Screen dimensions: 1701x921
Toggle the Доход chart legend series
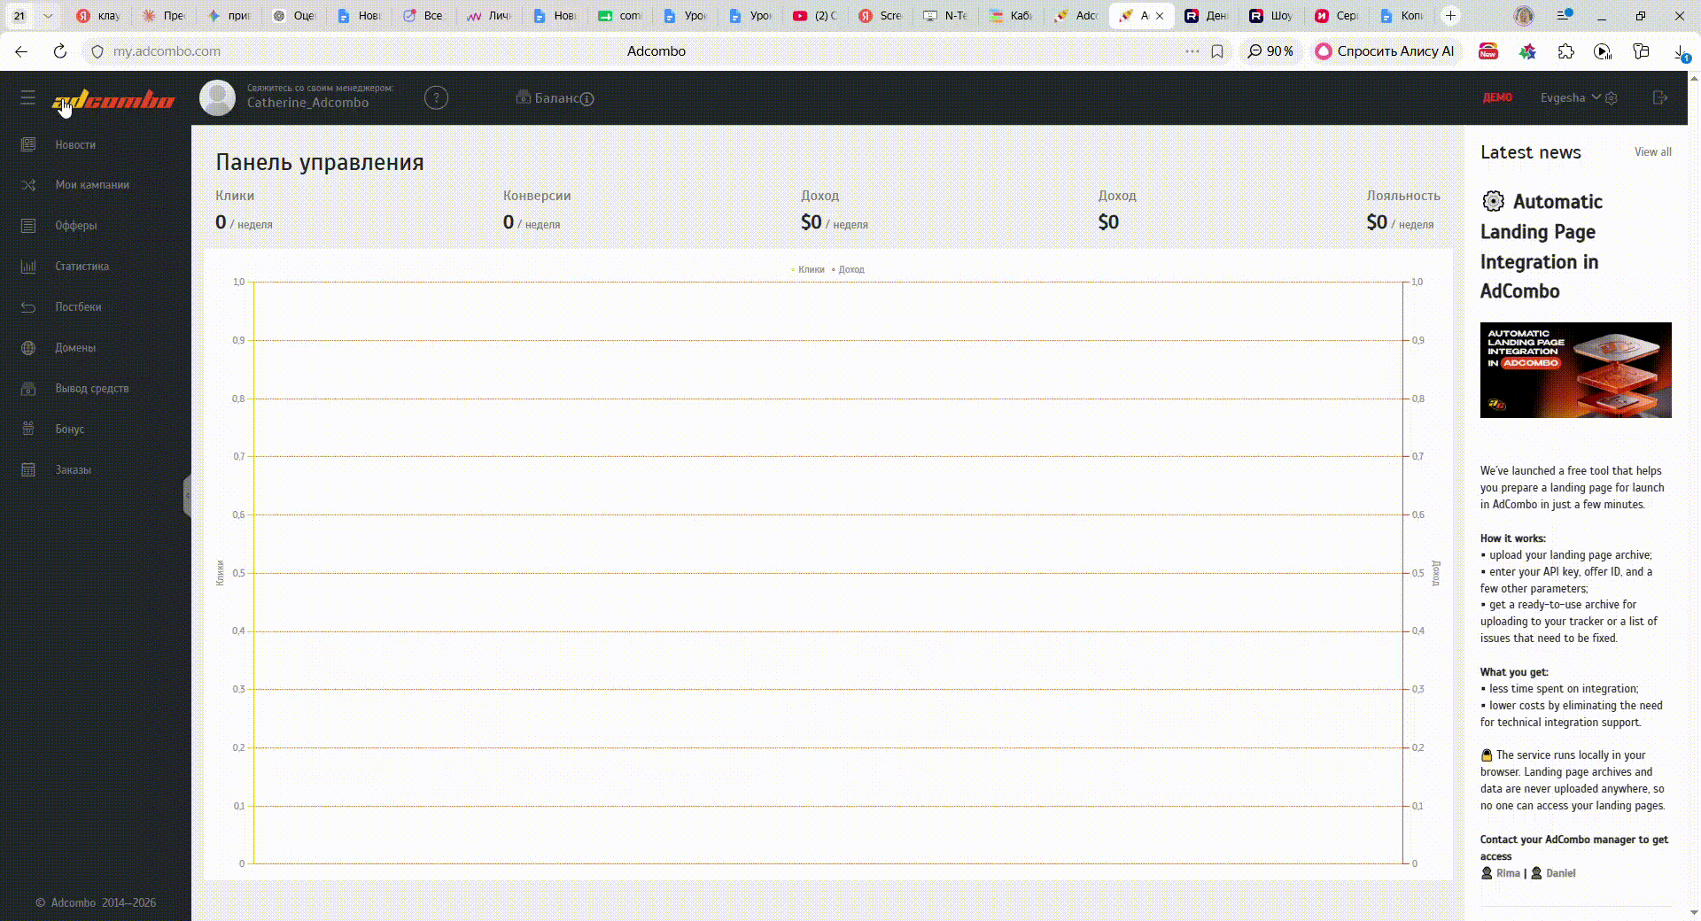coord(848,269)
